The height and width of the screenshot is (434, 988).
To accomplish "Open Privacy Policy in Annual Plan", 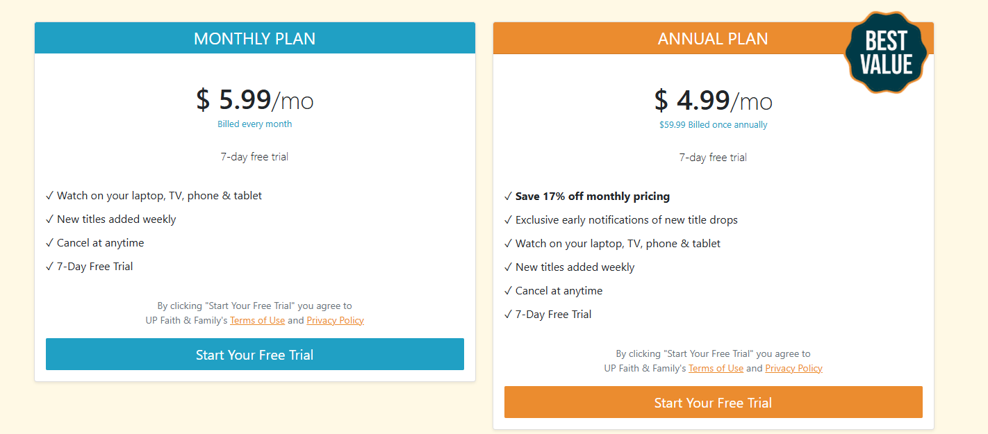I will coord(793,369).
